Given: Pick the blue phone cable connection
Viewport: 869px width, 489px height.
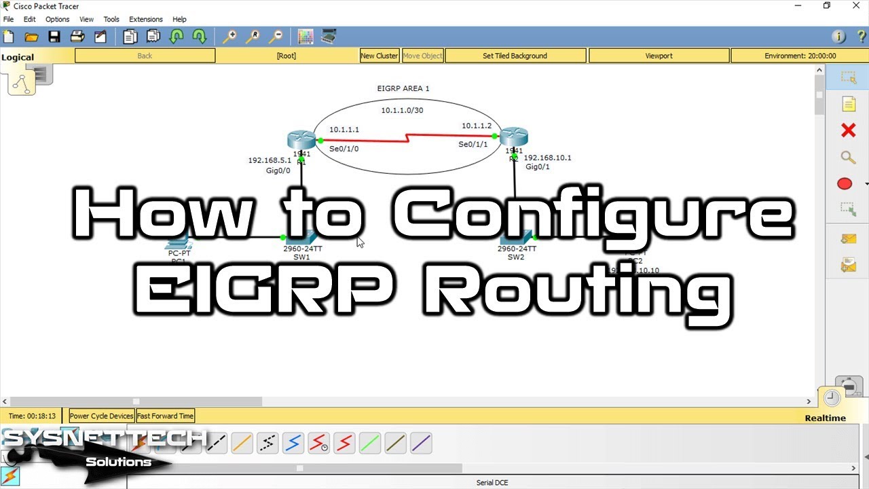Looking at the screenshot, I should (293, 443).
